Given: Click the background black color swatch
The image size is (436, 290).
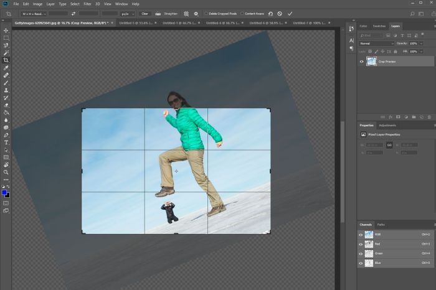Looking at the screenshot, I should 7,196.
